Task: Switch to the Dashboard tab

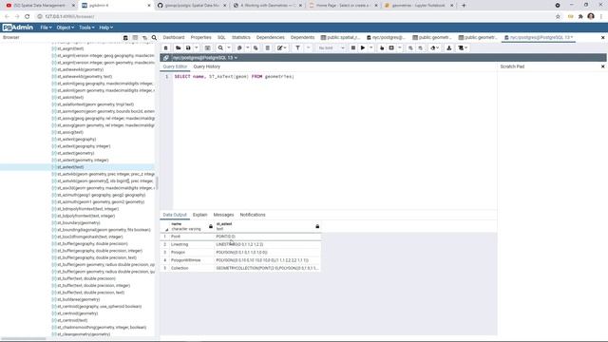Action: pyautogui.click(x=174, y=38)
